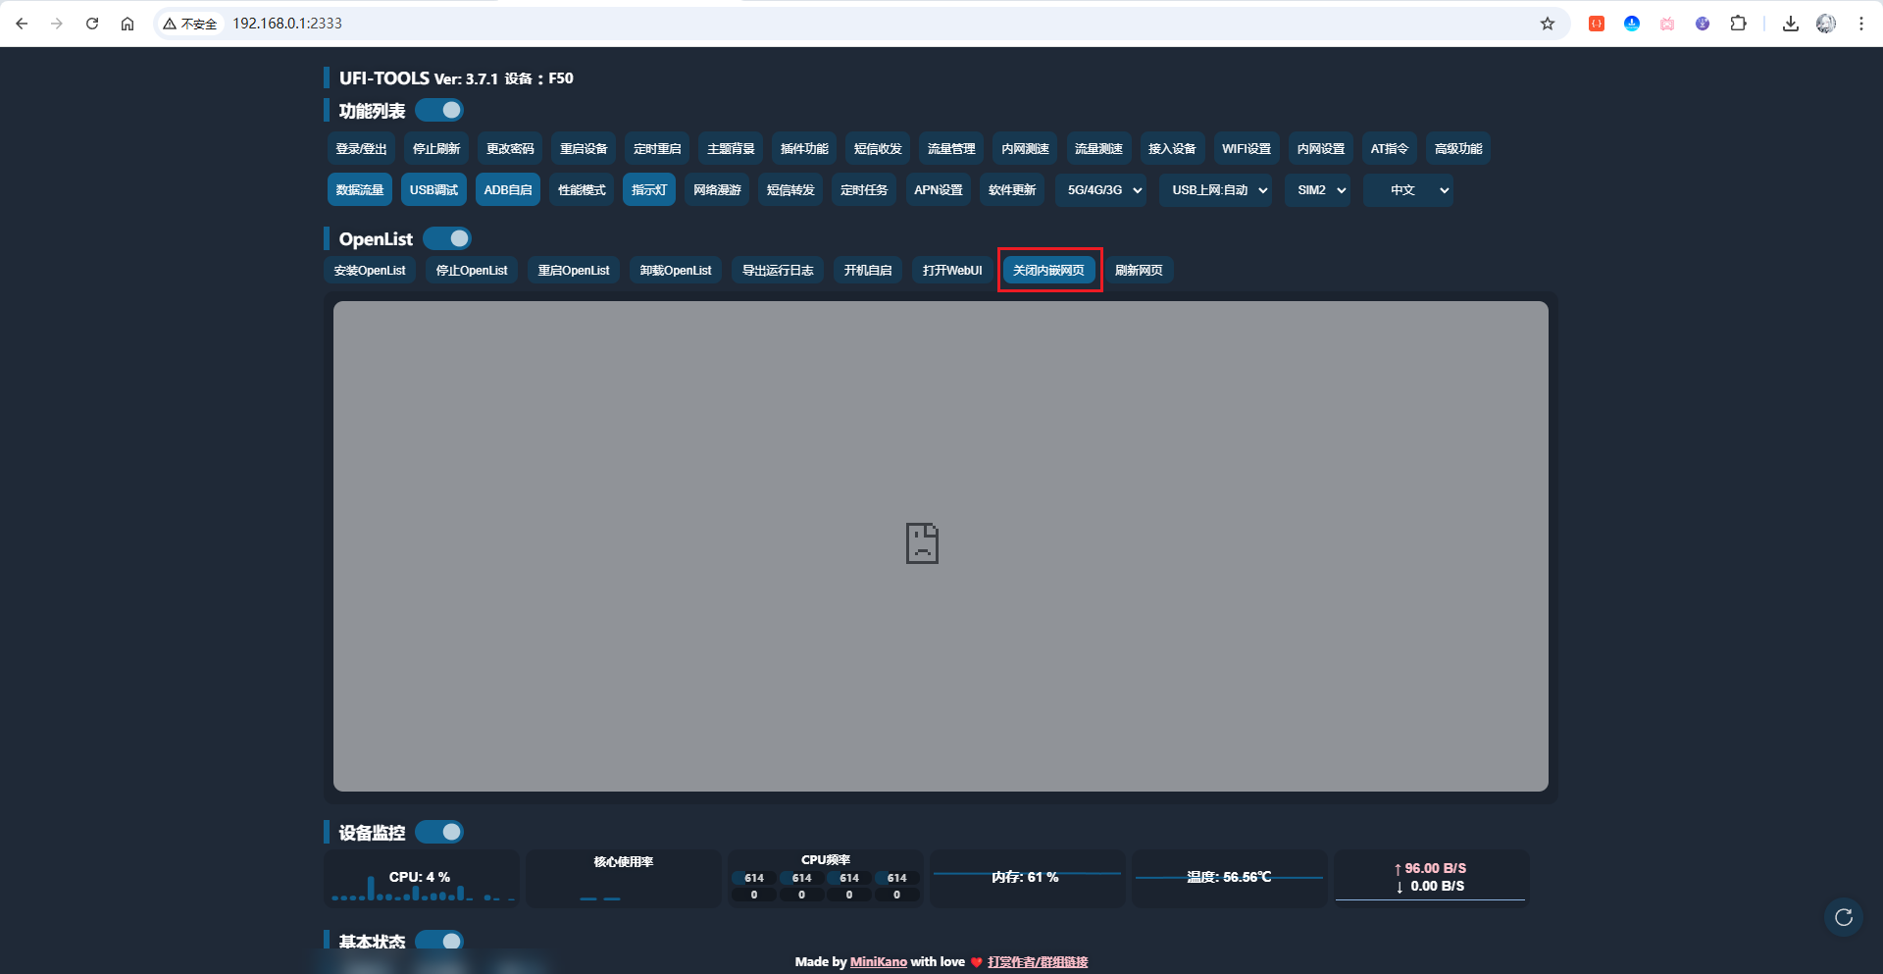Click the 关闭内嵌网页 button
1883x974 pixels.
point(1048,271)
